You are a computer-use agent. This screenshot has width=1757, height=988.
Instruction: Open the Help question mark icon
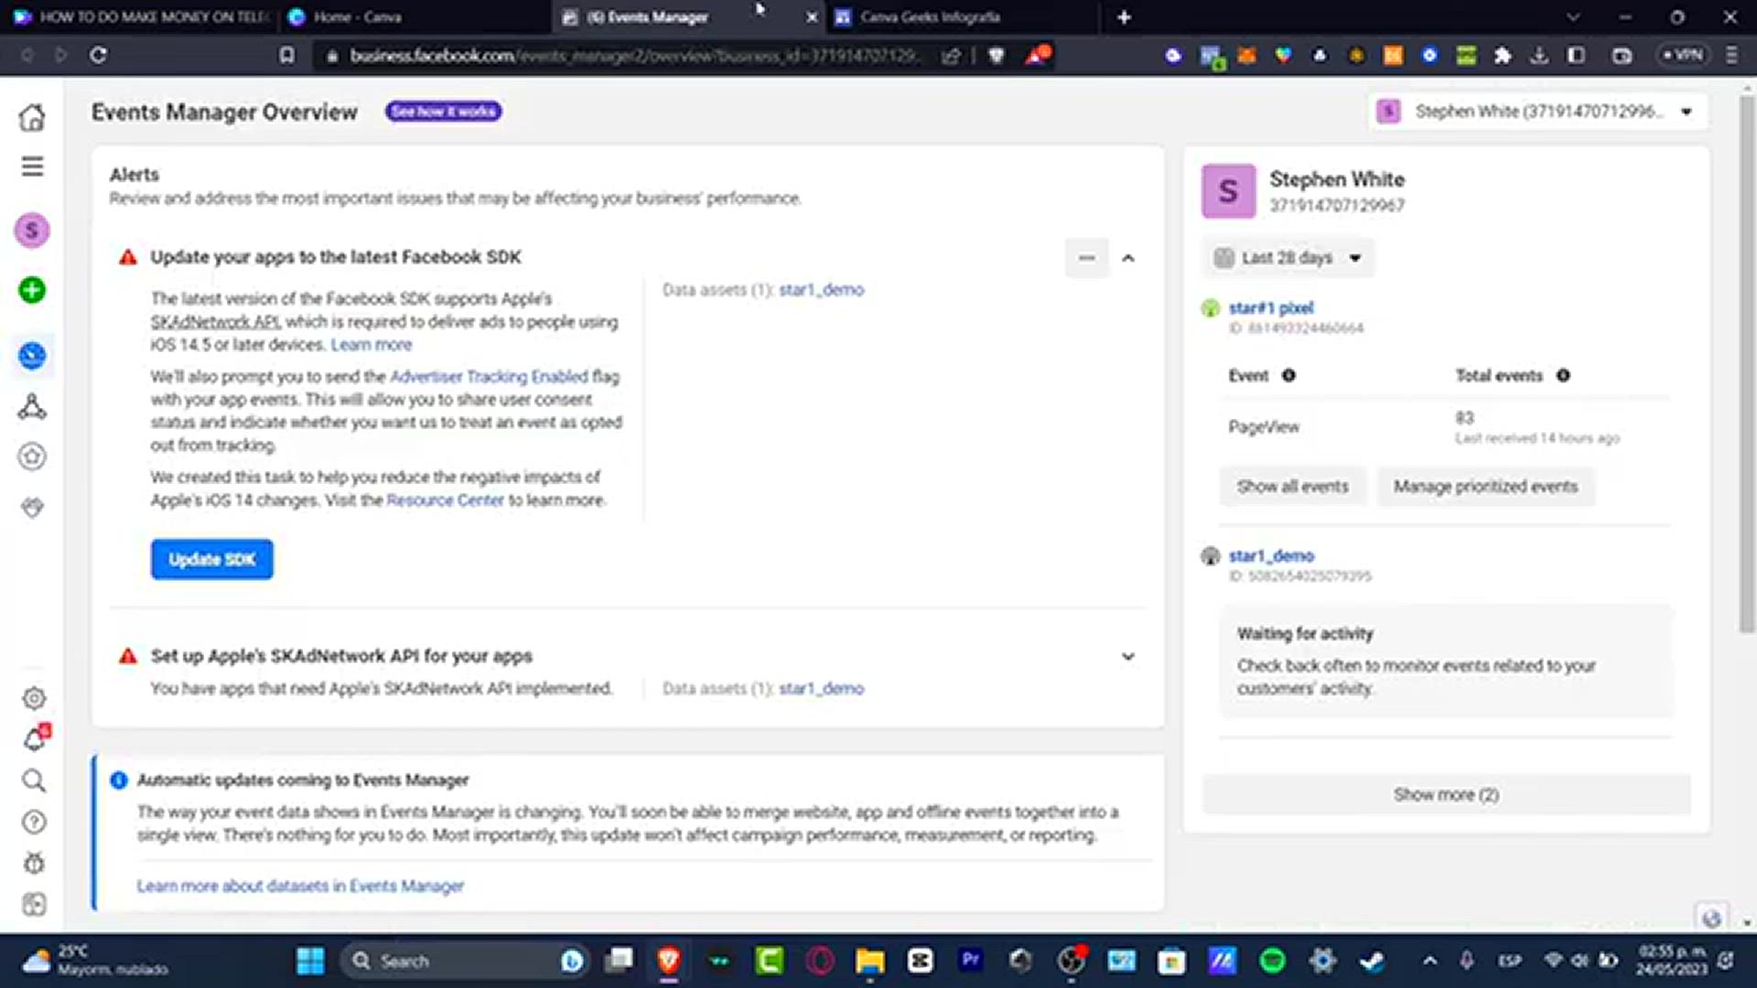[34, 822]
